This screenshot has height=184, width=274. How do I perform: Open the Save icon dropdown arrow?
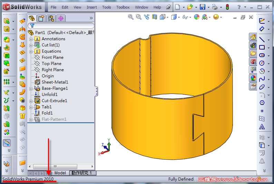pyautogui.click(x=208, y=7)
